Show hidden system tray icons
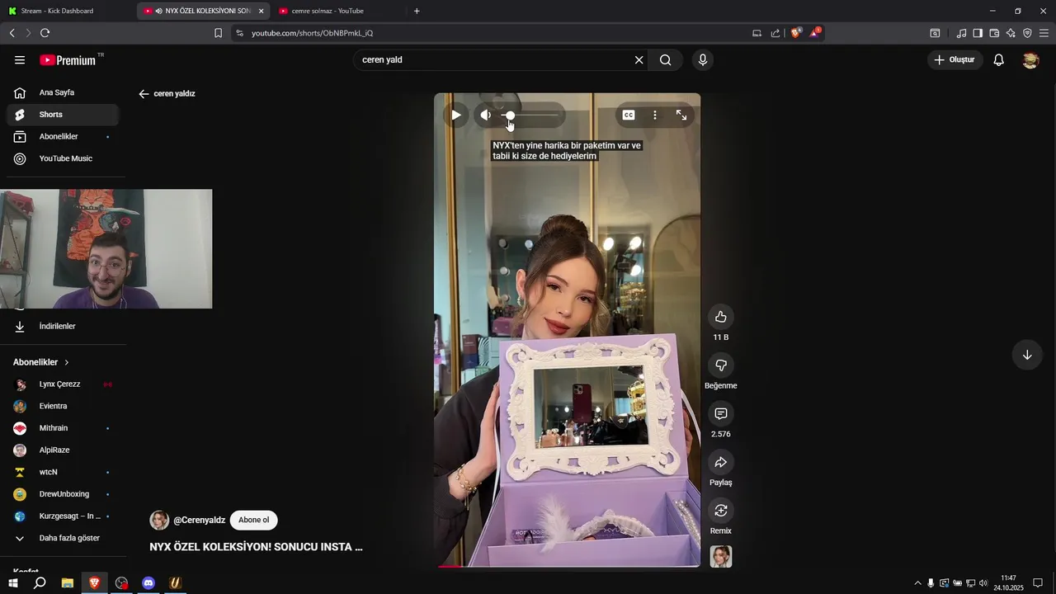 [x=917, y=582]
